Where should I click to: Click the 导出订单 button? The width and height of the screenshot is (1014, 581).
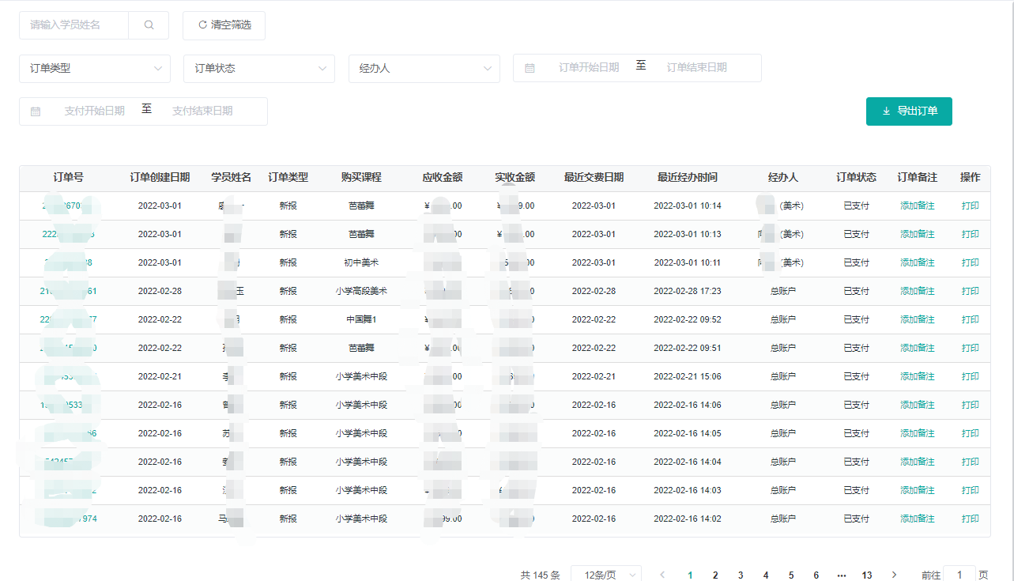(909, 111)
